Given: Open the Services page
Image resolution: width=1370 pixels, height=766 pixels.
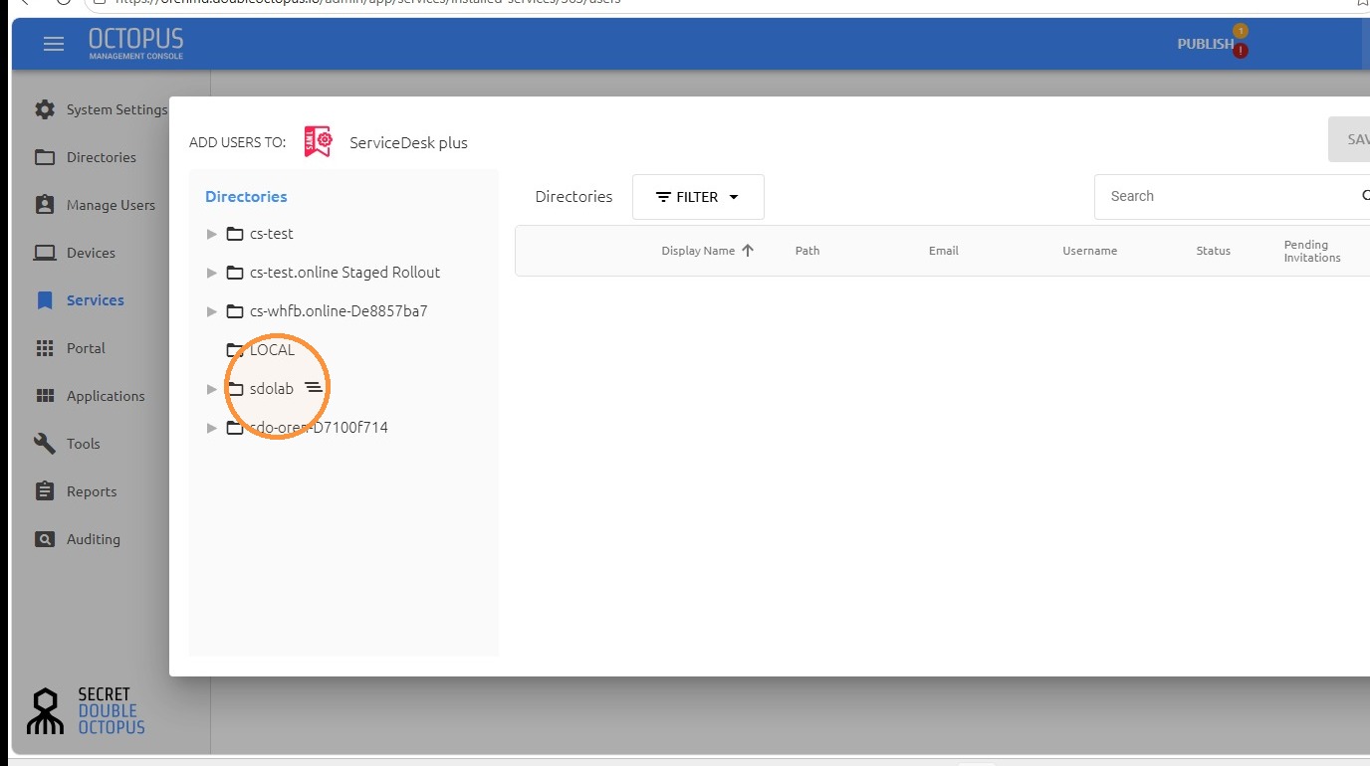Looking at the screenshot, I should [95, 300].
